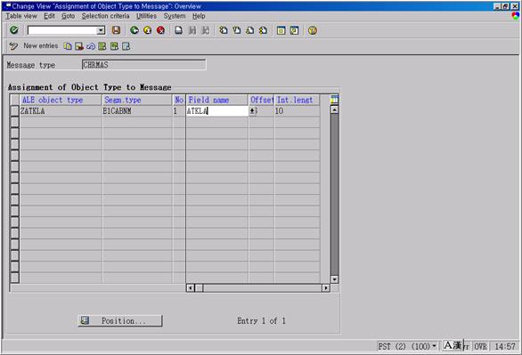Click the Generate Shortcut icon
522x355 pixels.
coord(294,30)
